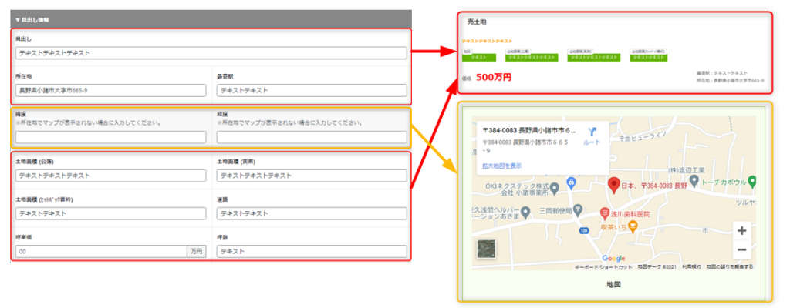Click キーボード ショートカット on the map footer
Image resolution: width=790 pixels, height=308 pixels.
[604, 266]
